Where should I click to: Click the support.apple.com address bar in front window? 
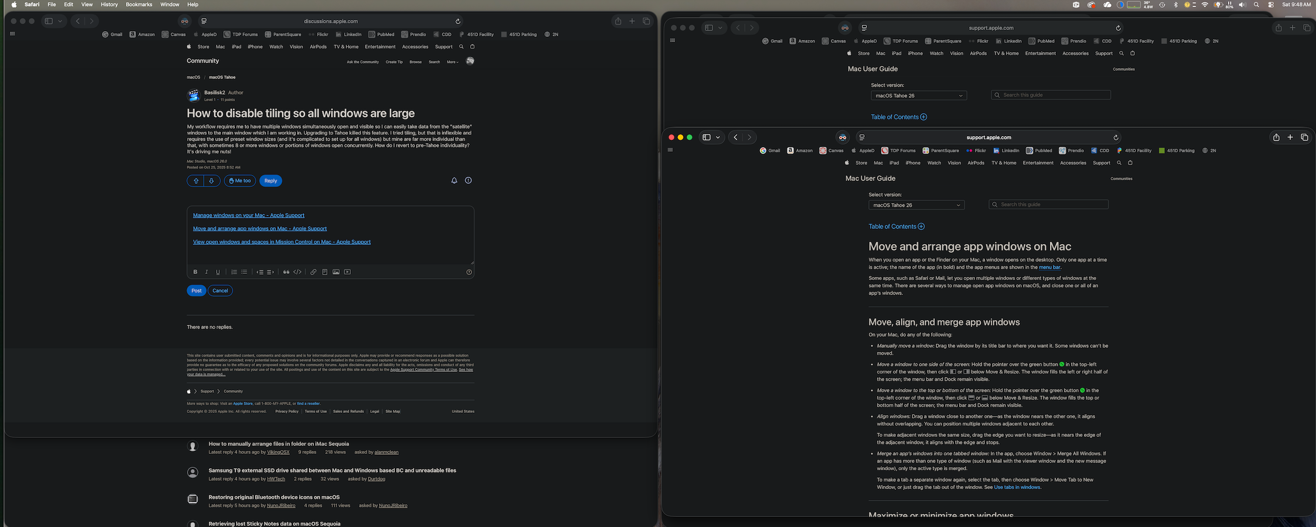pyautogui.click(x=988, y=138)
